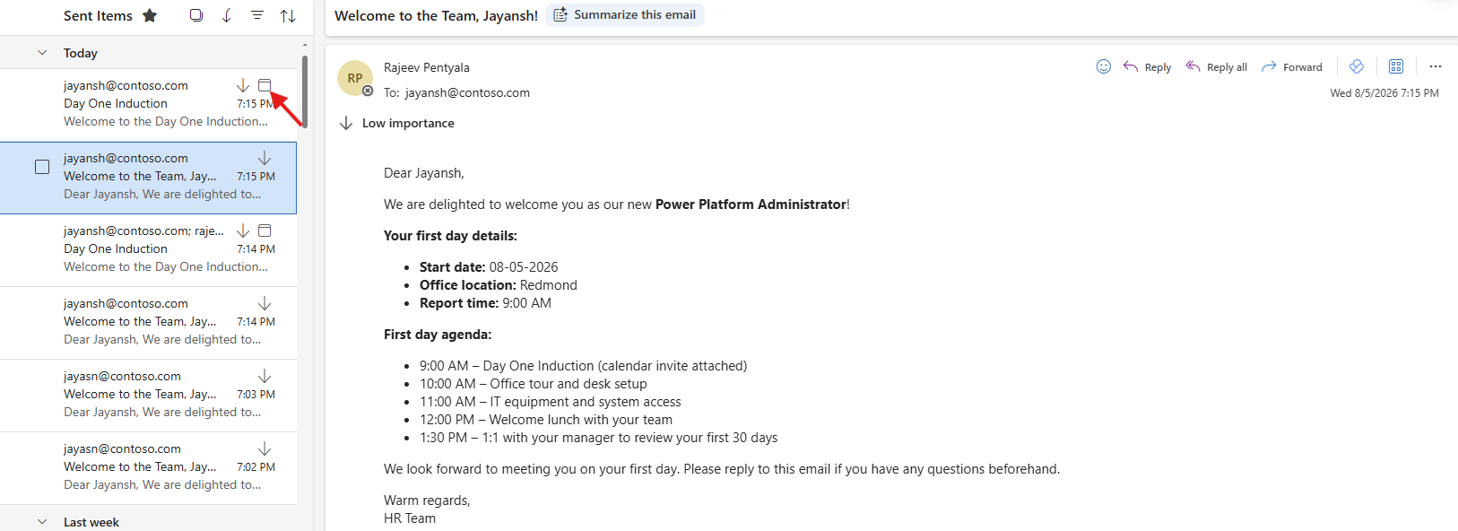Click the RP sender avatar

coord(355,78)
